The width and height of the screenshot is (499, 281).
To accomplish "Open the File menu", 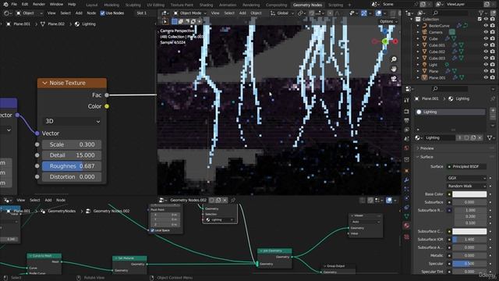I will click(x=14, y=5).
